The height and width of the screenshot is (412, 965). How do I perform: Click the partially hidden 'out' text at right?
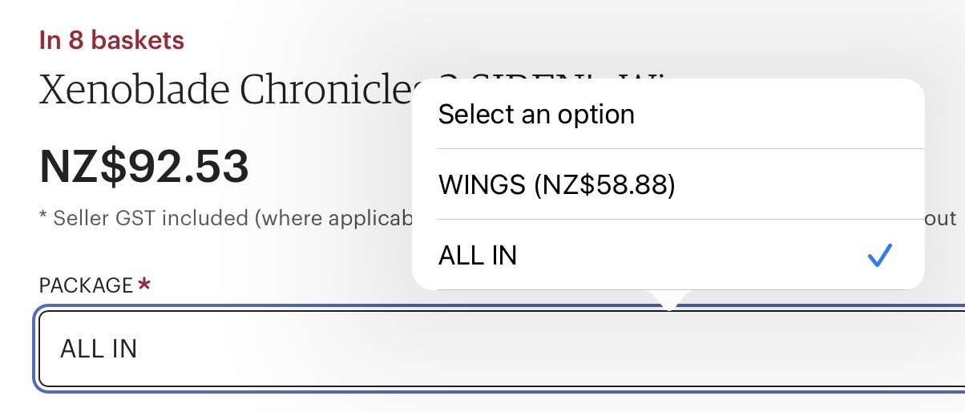(x=943, y=218)
